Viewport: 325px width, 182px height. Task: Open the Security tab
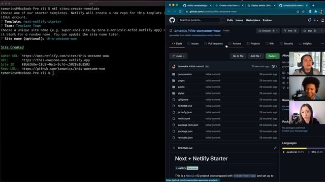coord(286,43)
